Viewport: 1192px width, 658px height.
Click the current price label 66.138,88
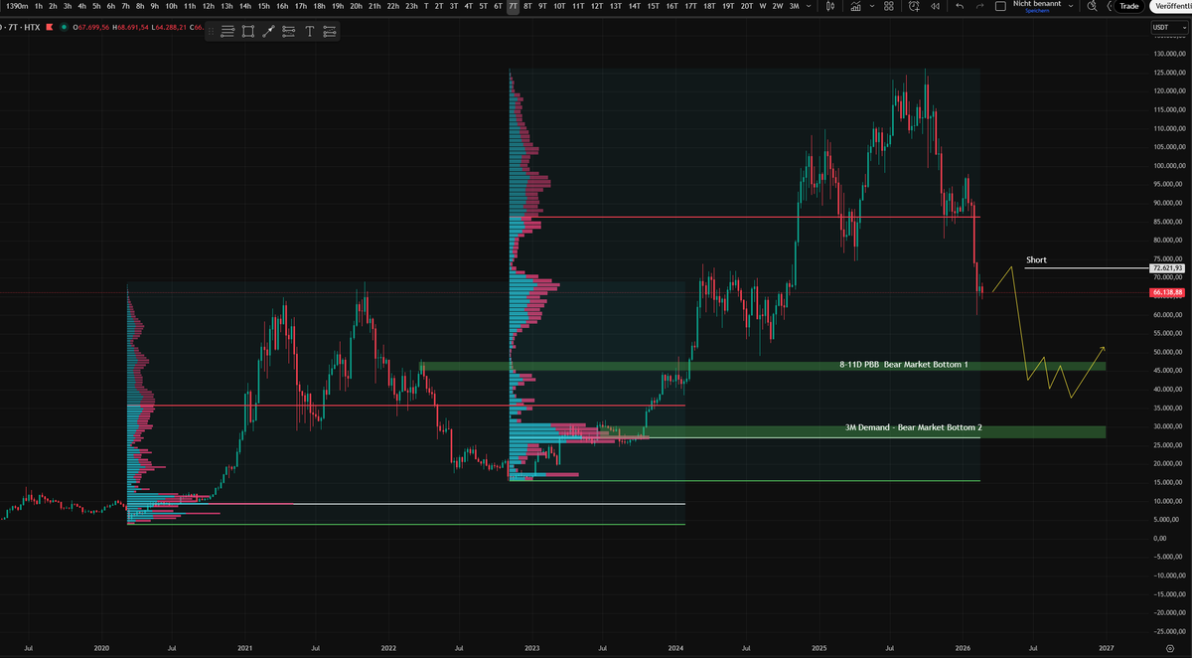pyautogui.click(x=1169, y=293)
